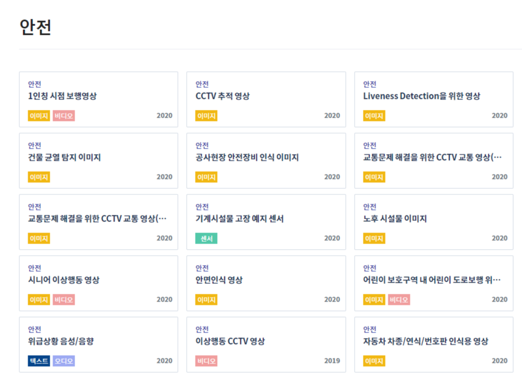Click the 이미지 tag on '1인칭 시점 보행영상'
This screenshot has width=522, height=375.
coord(39,116)
